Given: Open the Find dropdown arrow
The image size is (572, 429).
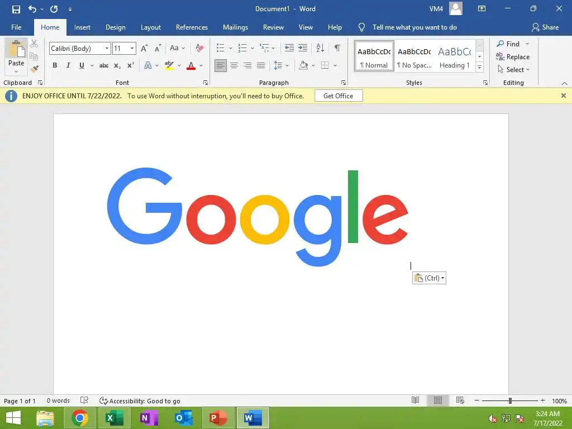Looking at the screenshot, I should click(527, 44).
